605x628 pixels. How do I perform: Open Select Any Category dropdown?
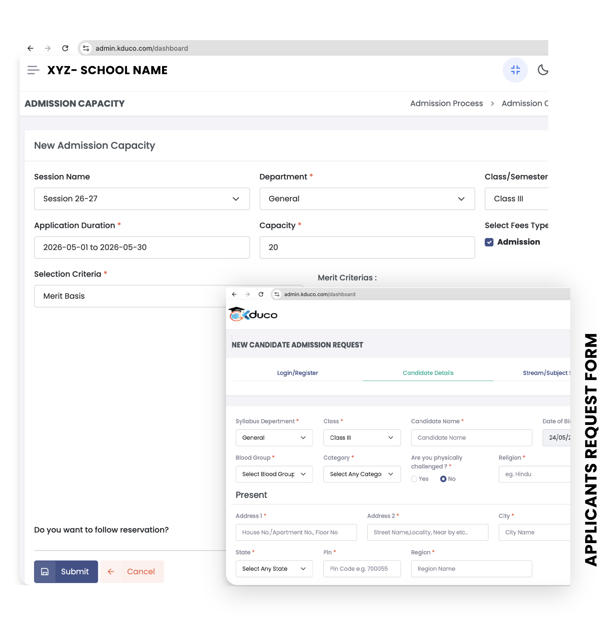click(362, 474)
